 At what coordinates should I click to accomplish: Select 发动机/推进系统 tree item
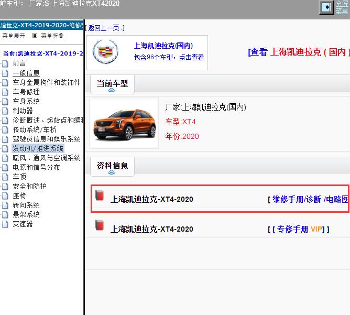point(38,148)
